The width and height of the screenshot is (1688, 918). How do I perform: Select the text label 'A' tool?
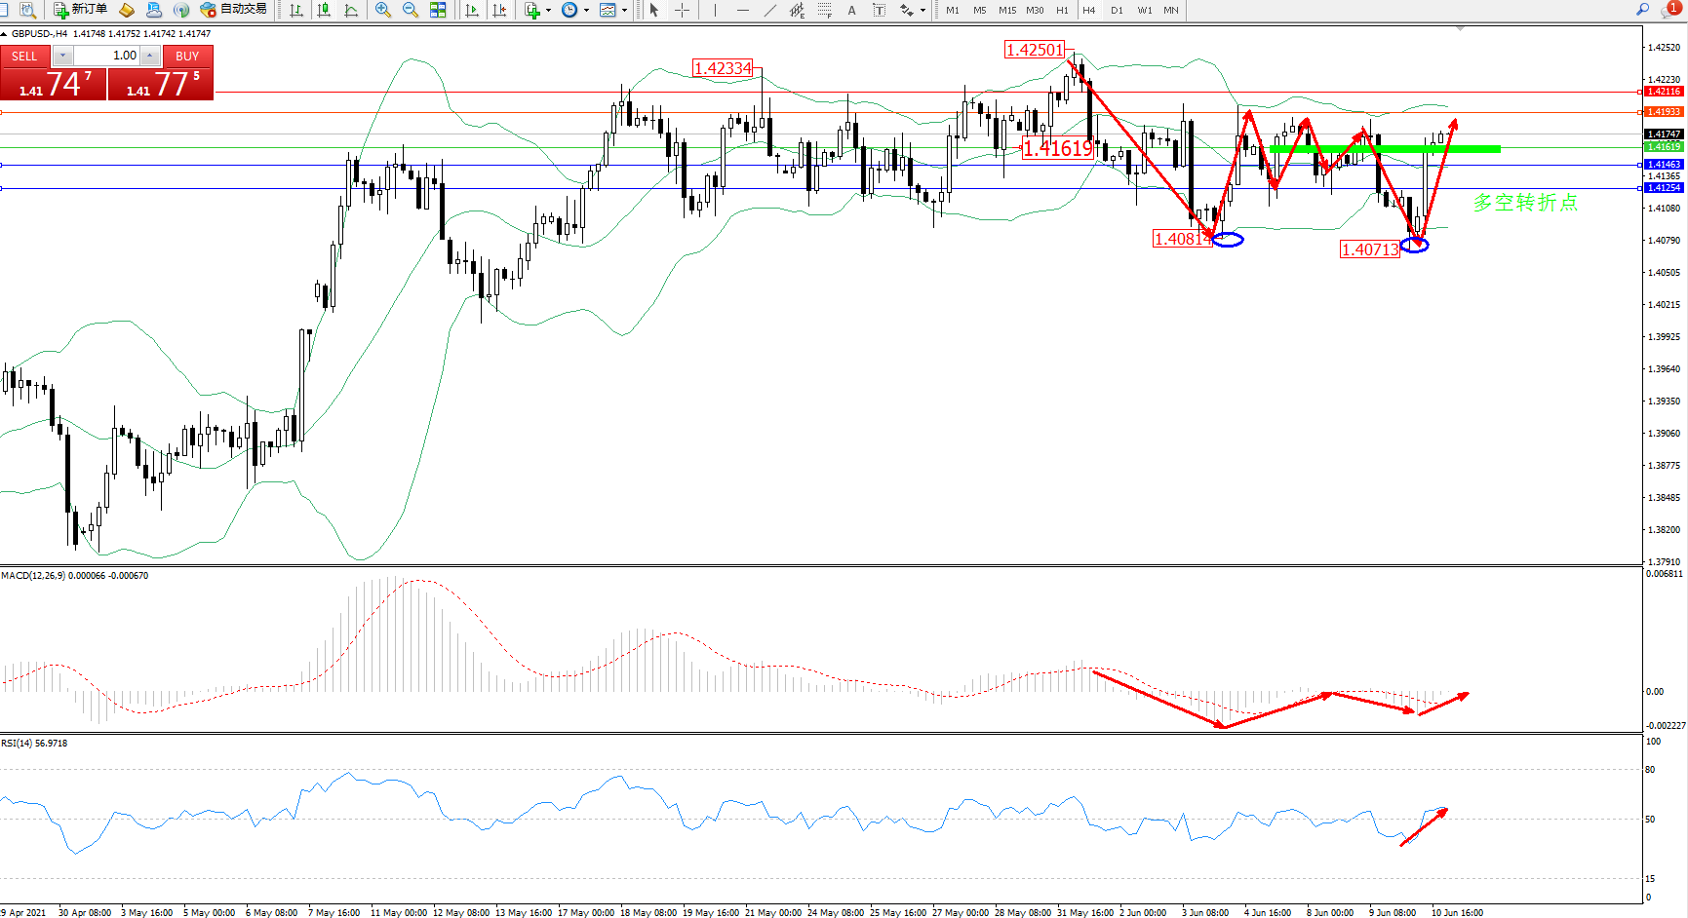pos(851,10)
